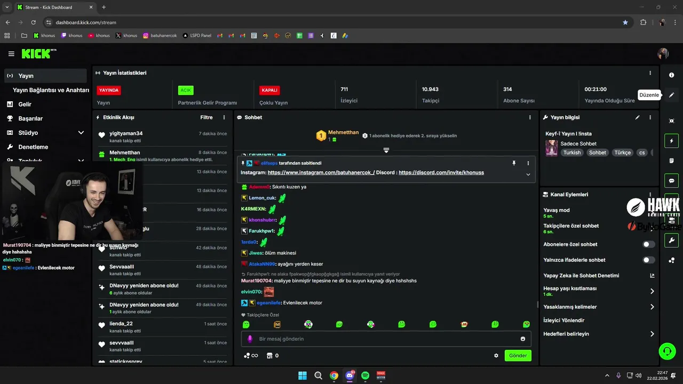
Task: Open Yapay Zeka ile Sohbet Denetimi external link icon
Action: click(x=652, y=276)
